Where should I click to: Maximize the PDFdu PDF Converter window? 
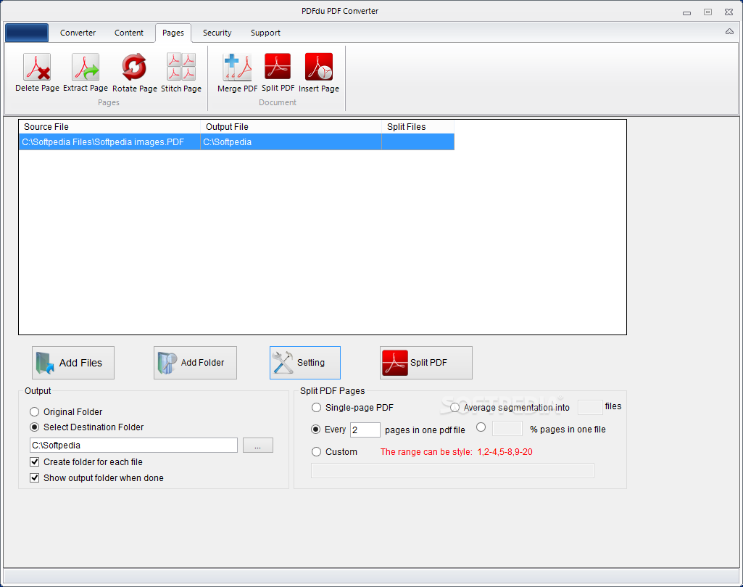(x=707, y=12)
